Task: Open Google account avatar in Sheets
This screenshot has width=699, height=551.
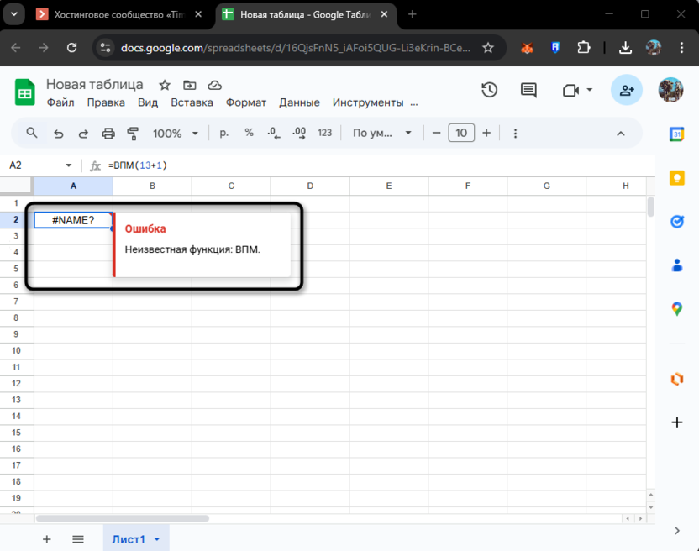Action: tap(670, 90)
